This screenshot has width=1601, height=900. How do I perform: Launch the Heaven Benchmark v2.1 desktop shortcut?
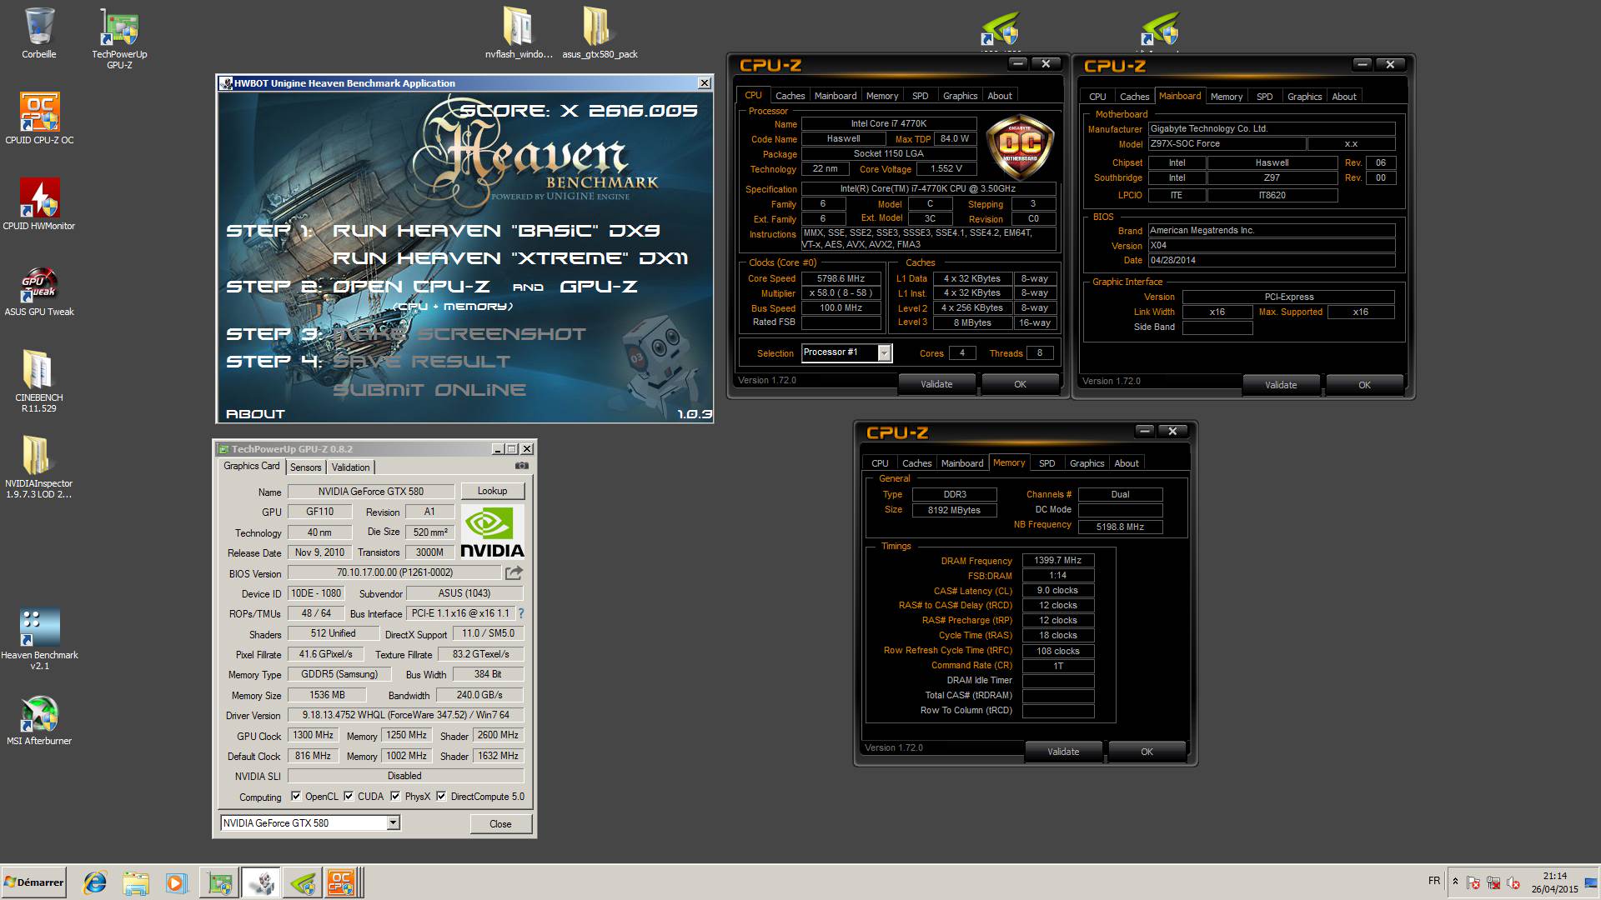pyautogui.click(x=39, y=638)
